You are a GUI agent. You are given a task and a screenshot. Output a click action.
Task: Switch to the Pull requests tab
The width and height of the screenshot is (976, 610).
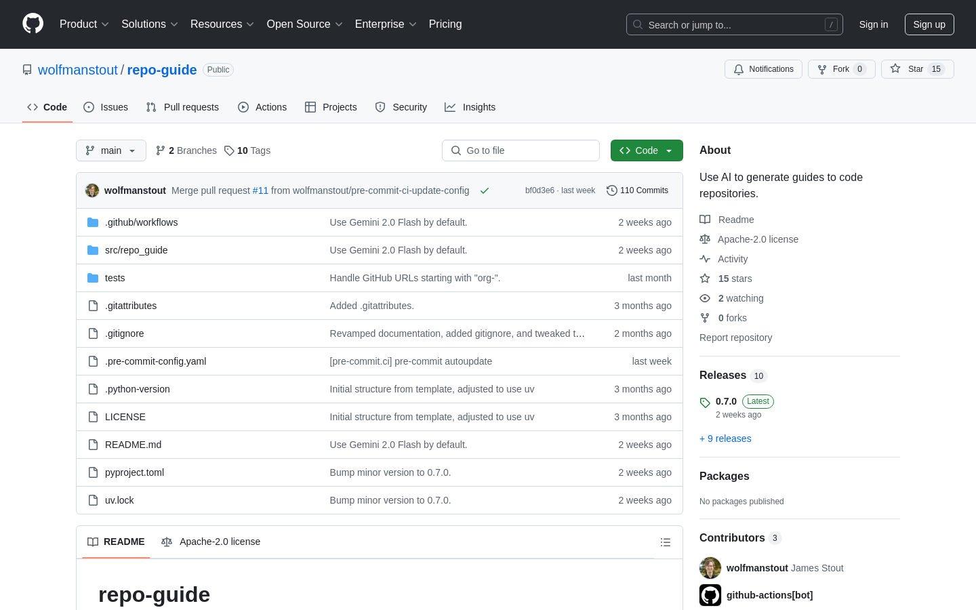point(182,107)
